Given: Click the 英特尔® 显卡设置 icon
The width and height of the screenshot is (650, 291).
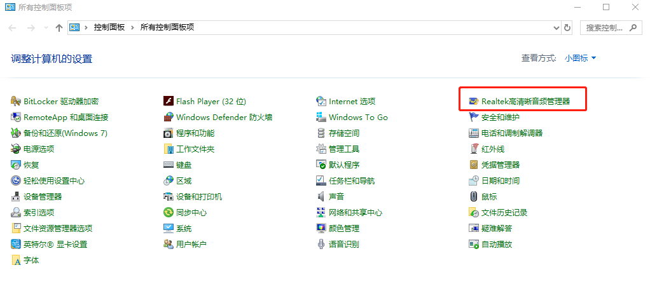Looking at the screenshot, I should pyautogui.click(x=16, y=244).
